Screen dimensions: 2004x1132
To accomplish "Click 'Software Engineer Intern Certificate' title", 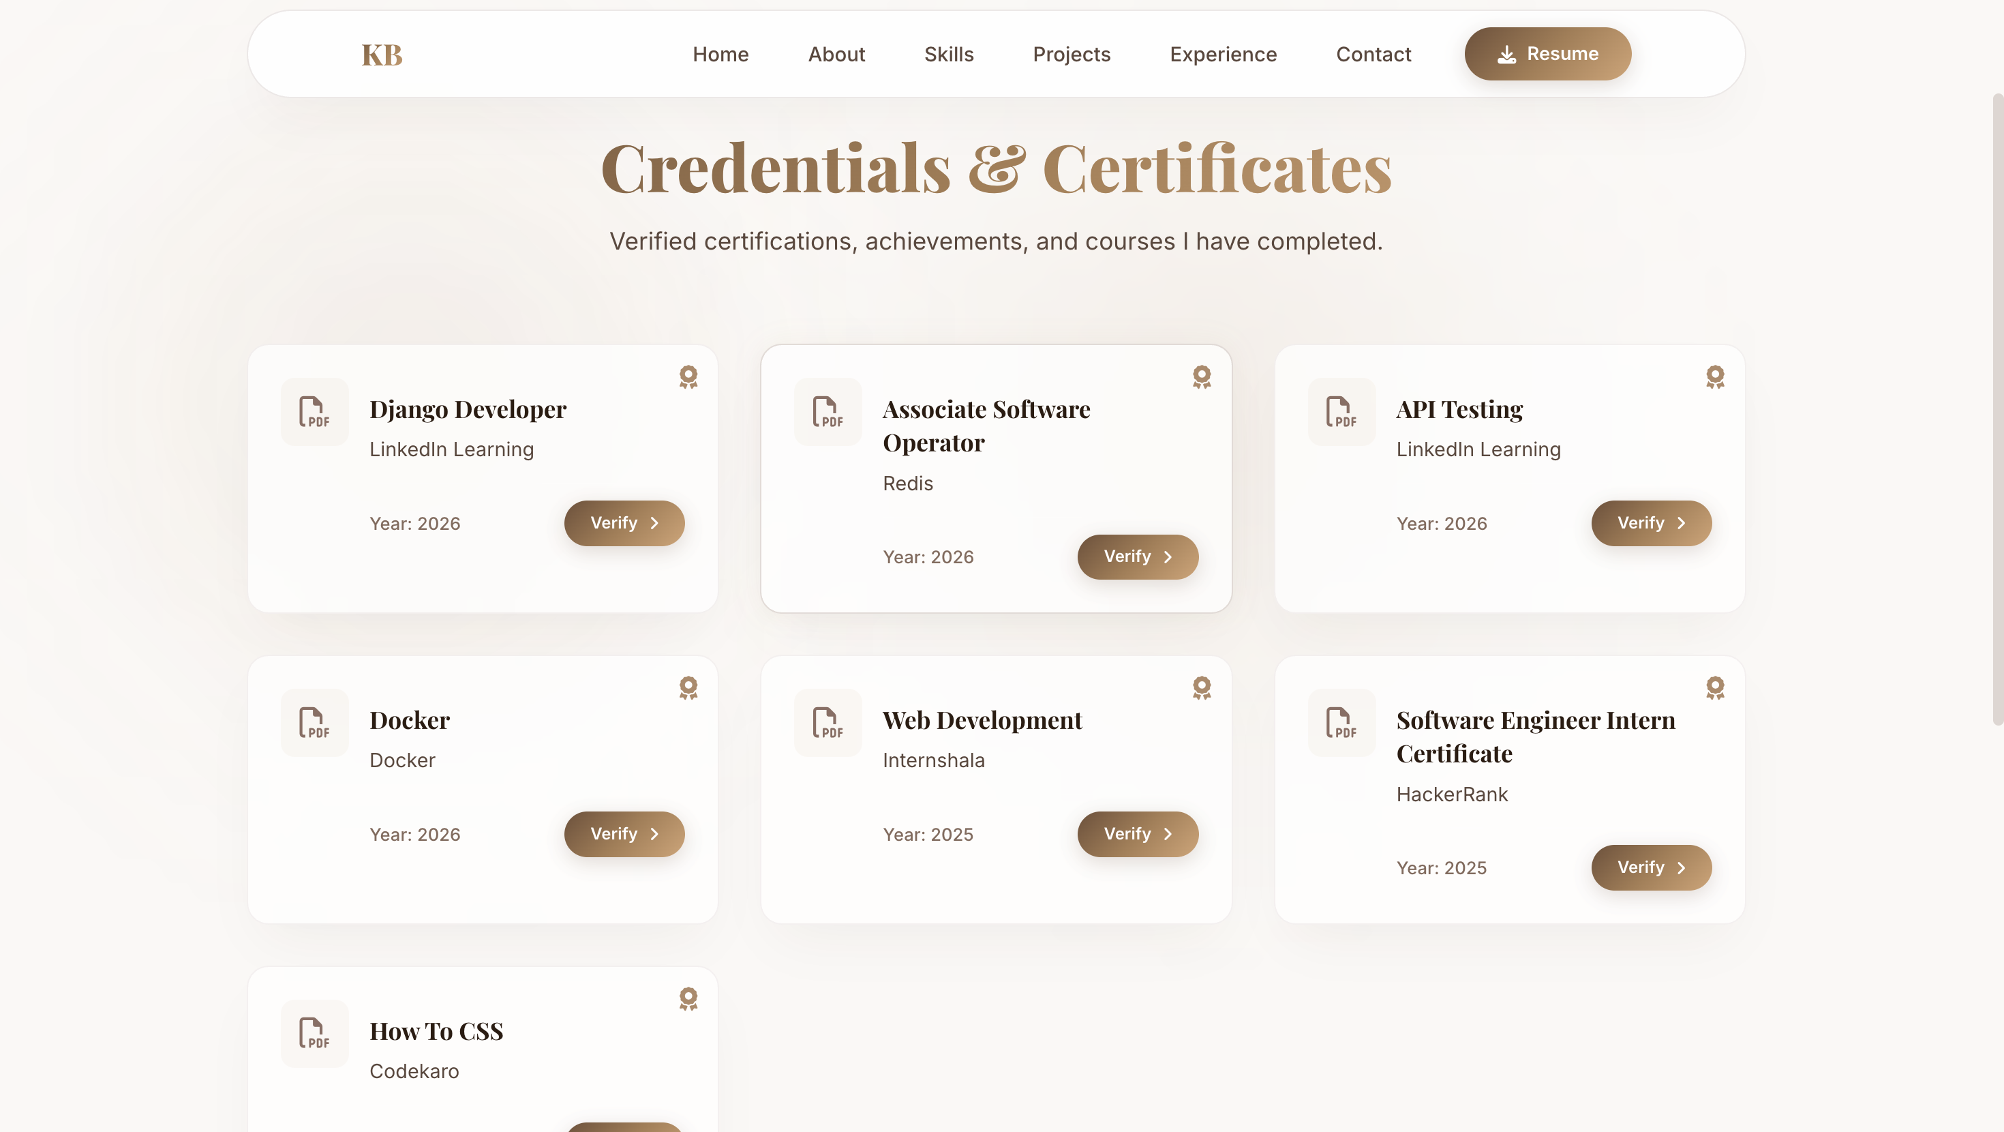I will click(x=1535, y=736).
